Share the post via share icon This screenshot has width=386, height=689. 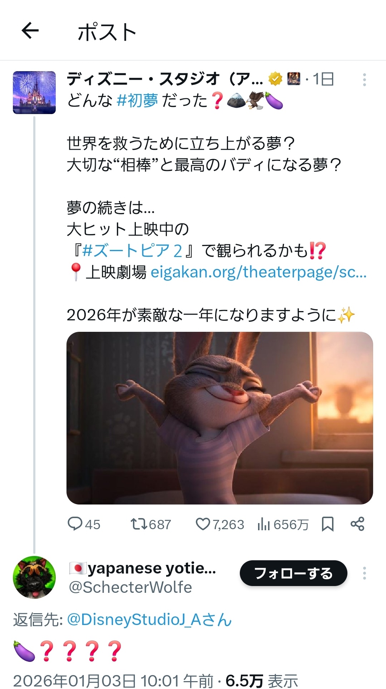pos(357,524)
